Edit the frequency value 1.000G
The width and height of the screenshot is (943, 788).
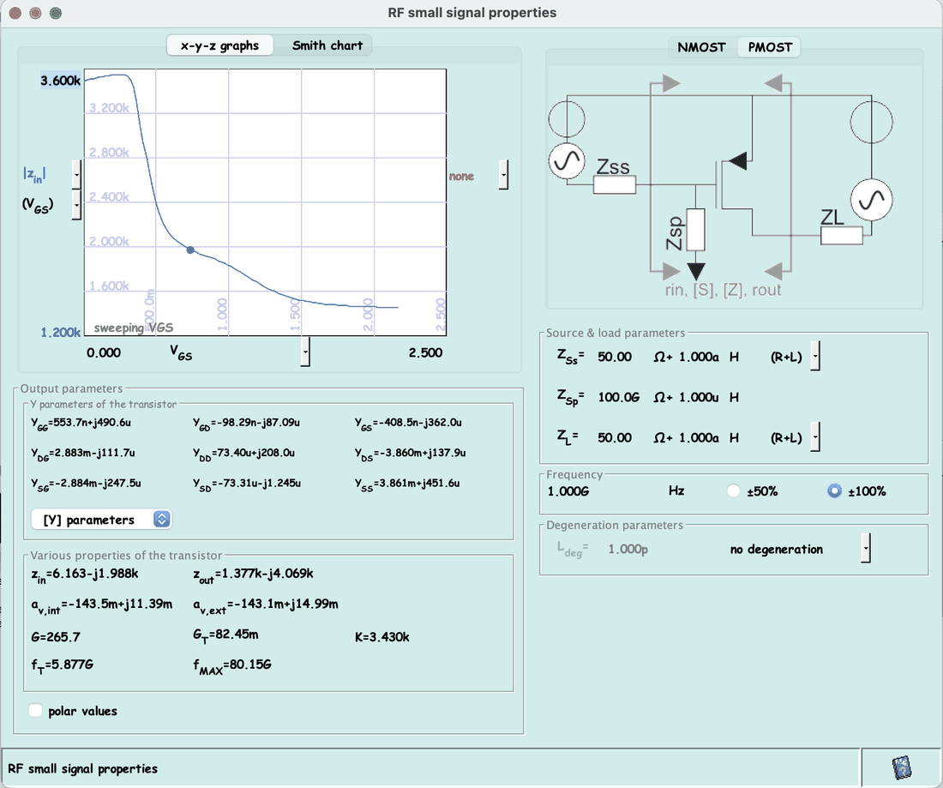click(x=568, y=491)
